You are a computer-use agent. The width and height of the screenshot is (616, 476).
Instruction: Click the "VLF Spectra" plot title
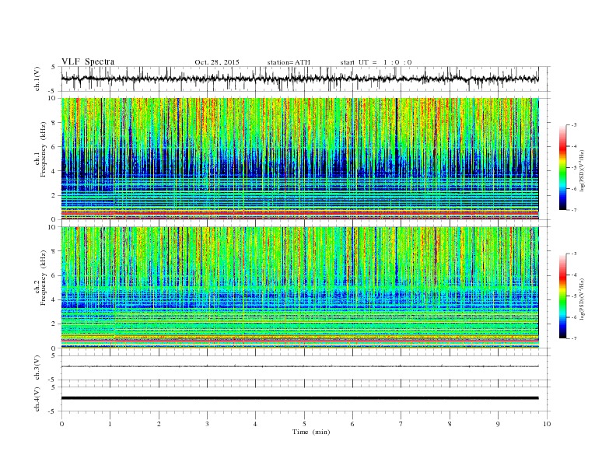click(x=88, y=61)
